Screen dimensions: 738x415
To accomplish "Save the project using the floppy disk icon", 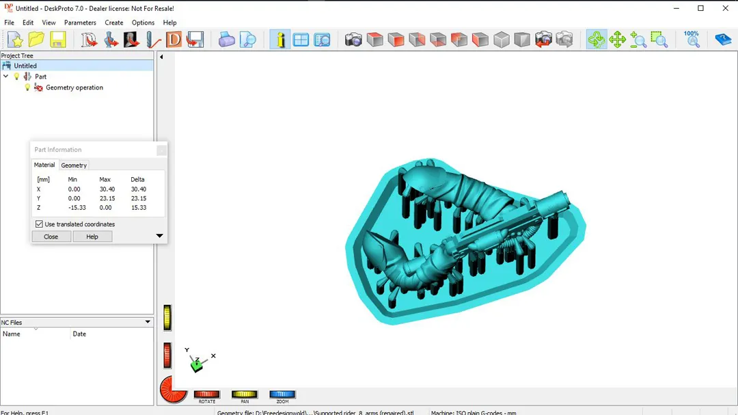I will 58,40.
